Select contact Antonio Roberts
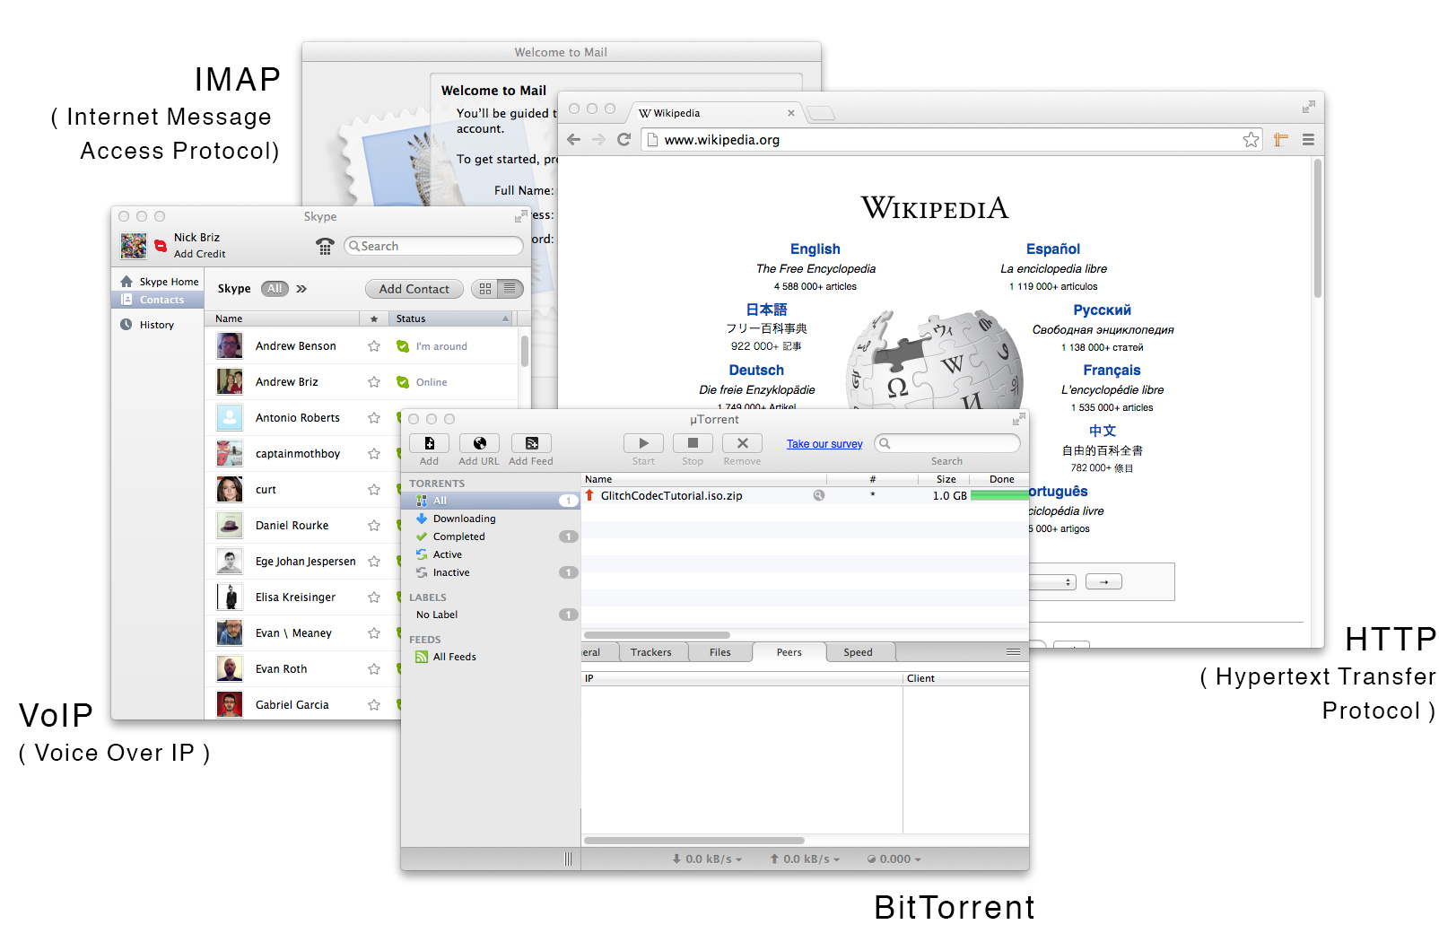Screen dimensions: 1439x942 298,418
